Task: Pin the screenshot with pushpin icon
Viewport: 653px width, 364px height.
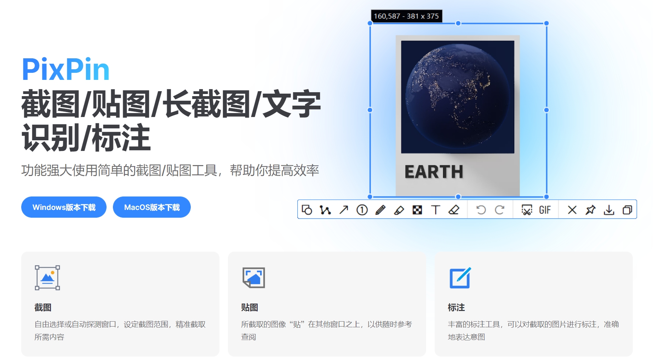Action: pos(590,210)
